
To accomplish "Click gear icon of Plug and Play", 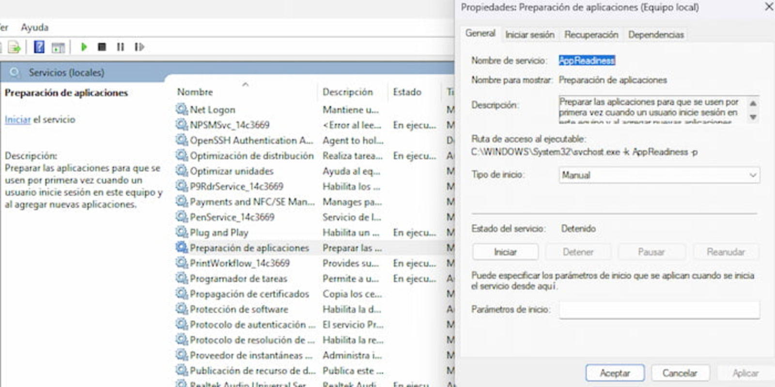I will (x=182, y=232).
